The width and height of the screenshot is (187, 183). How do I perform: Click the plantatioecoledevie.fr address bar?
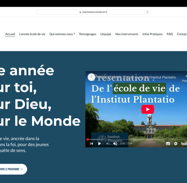tap(93, 12)
